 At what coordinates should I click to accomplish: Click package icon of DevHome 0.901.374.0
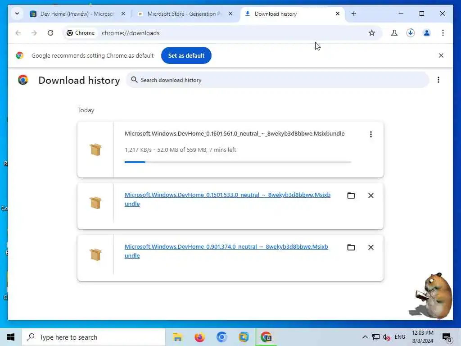click(x=95, y=255)
